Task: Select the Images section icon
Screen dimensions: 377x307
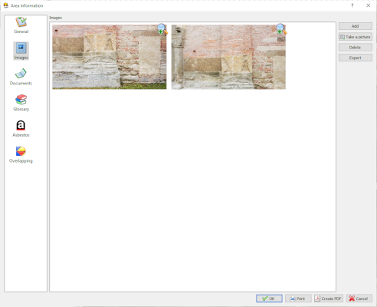Action: (21, 48)
